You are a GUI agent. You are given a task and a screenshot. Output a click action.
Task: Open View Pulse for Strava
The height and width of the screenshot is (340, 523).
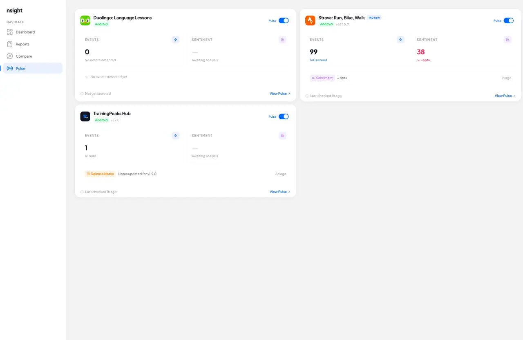505,96
